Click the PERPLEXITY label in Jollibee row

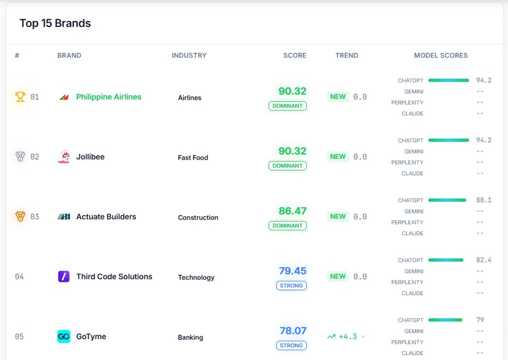pyautogui.click(x=407, y=162)
